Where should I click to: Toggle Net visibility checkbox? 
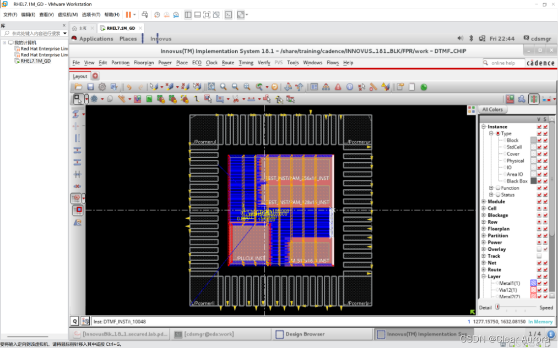[x=539, y=263]
